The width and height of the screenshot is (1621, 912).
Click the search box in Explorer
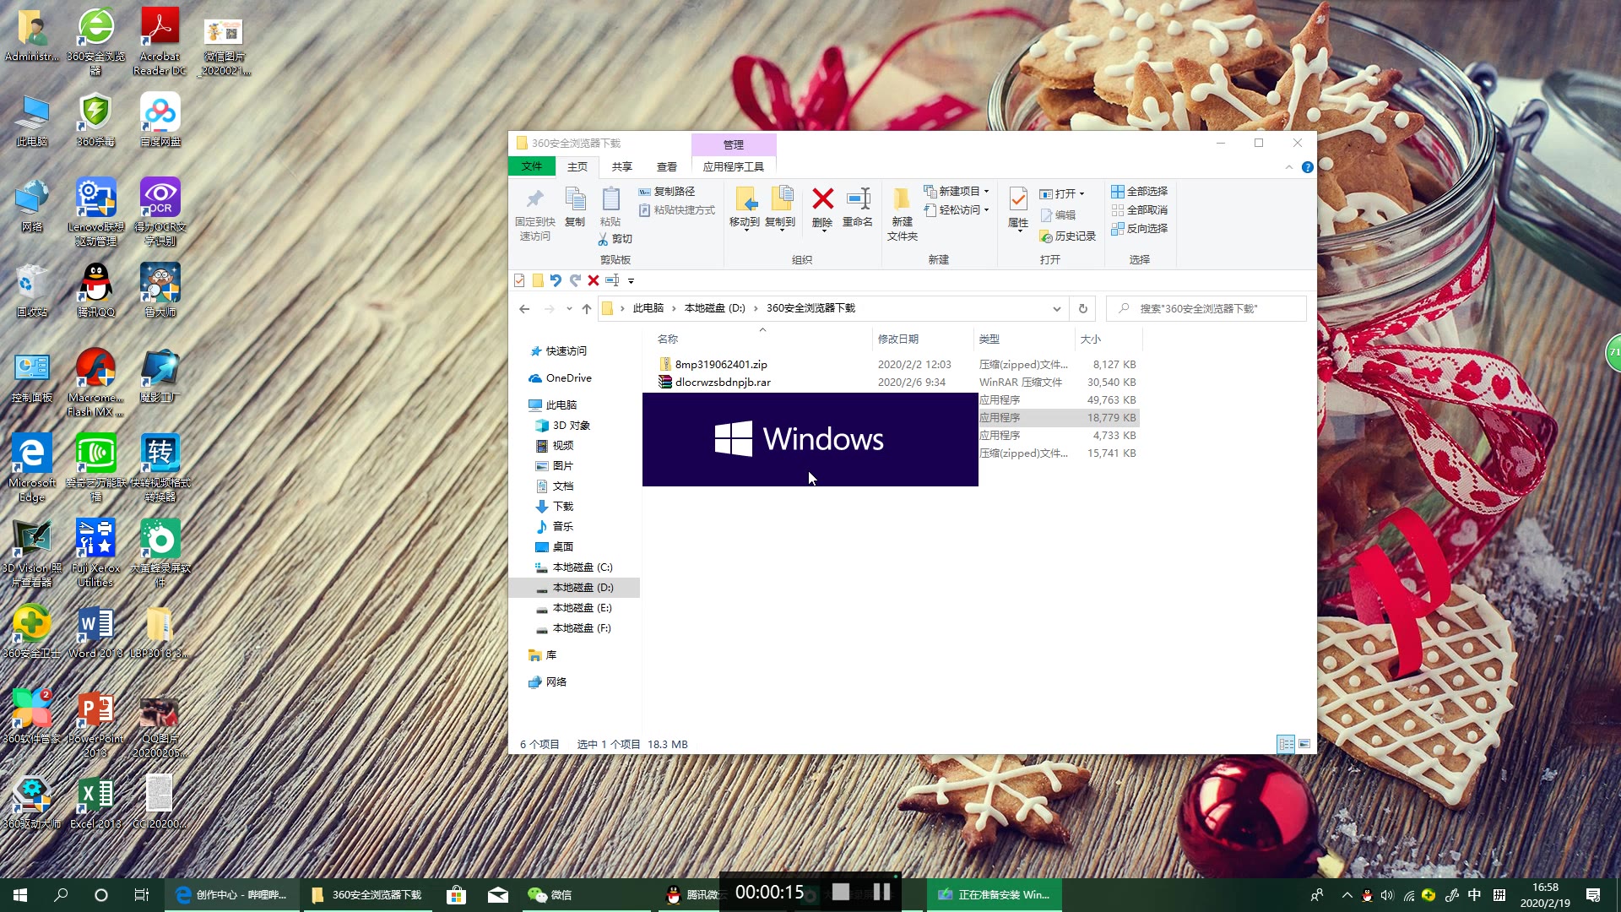pyautogui.click(x=1206, y=309)
